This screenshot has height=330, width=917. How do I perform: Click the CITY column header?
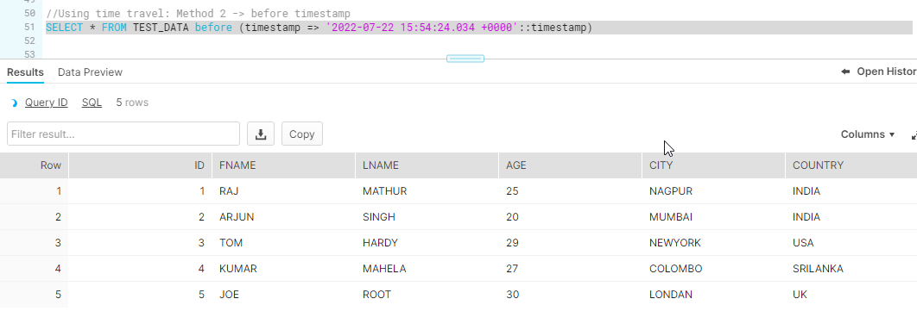click(x=713, y=165)
